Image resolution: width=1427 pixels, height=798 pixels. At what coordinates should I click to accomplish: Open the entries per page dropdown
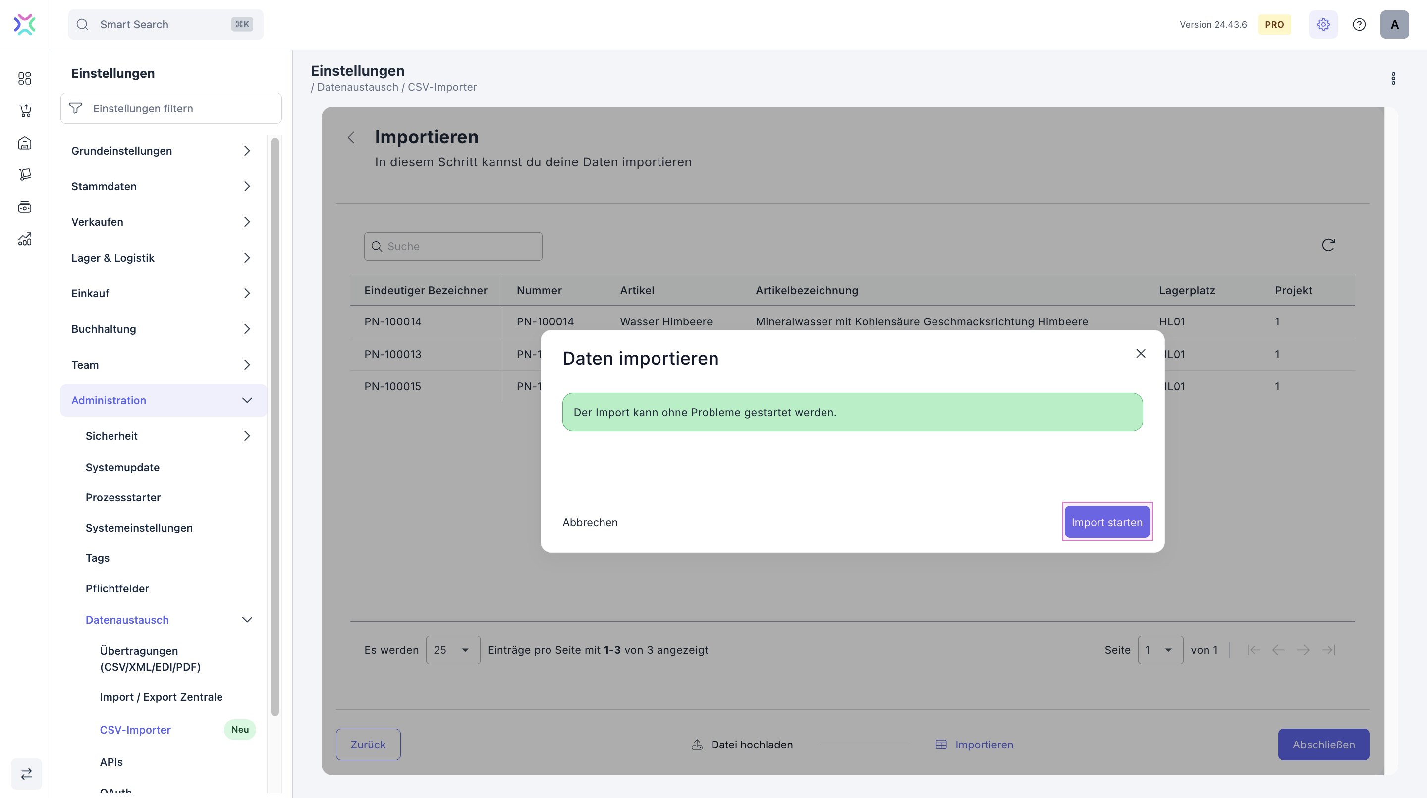(x=452, y=650)
